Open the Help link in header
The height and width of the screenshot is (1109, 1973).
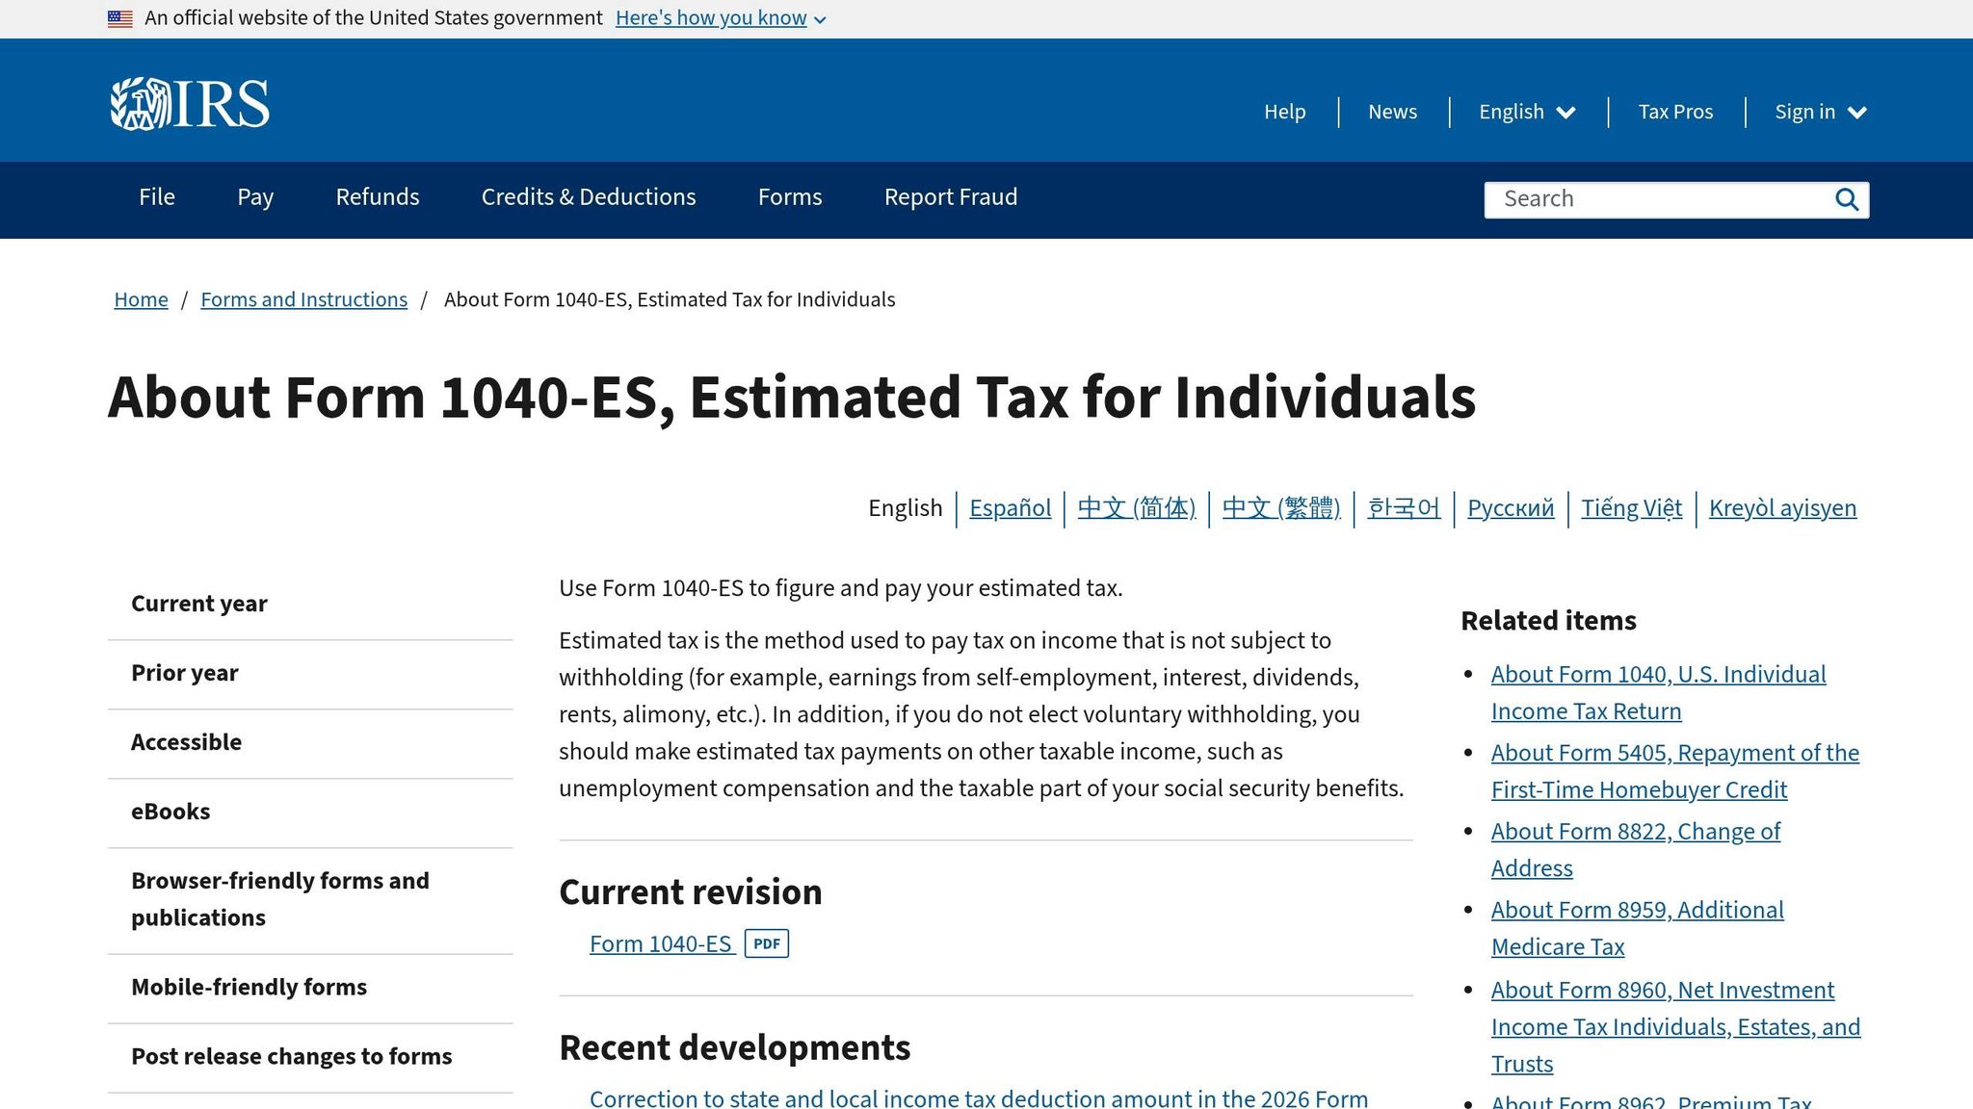pyautogui.click(x=1285, y=112)
